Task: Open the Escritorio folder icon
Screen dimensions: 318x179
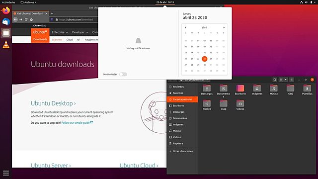Action: [240, 90]
